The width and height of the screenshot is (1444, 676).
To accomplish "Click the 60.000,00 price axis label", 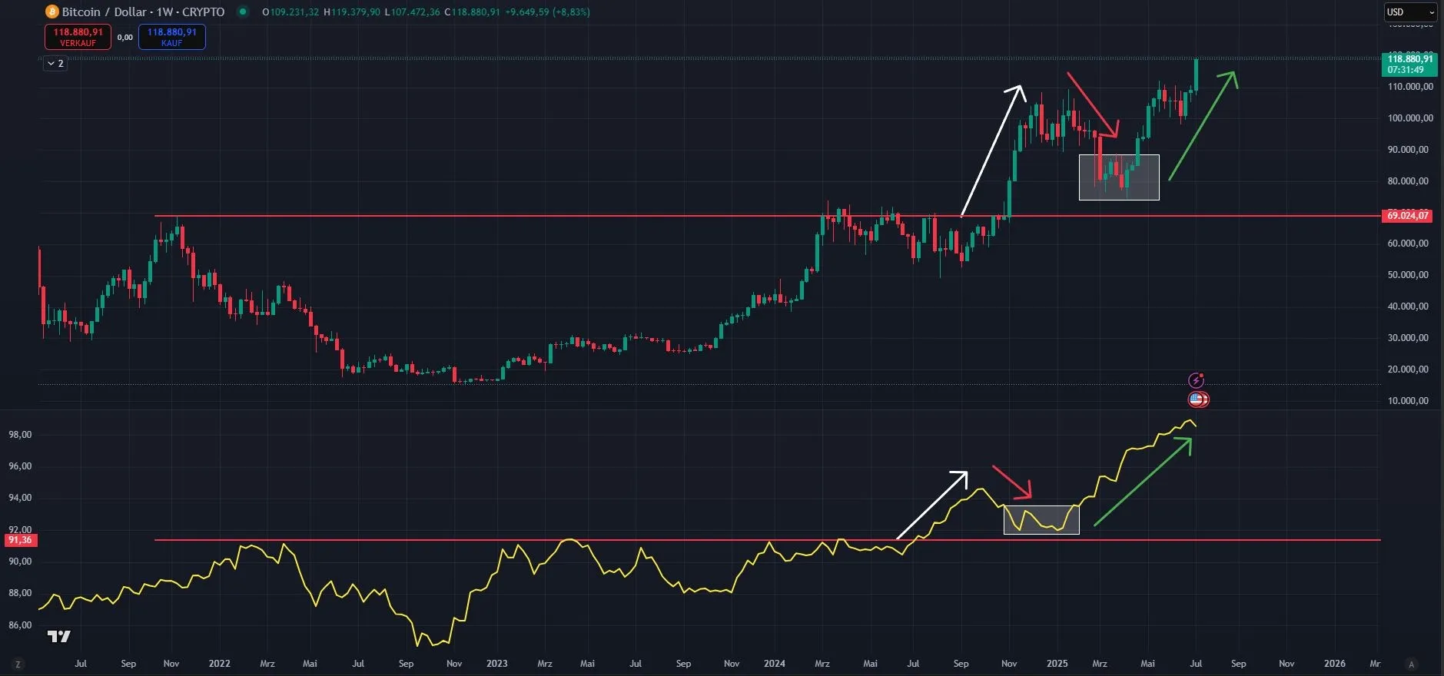I will [1409, 244].
